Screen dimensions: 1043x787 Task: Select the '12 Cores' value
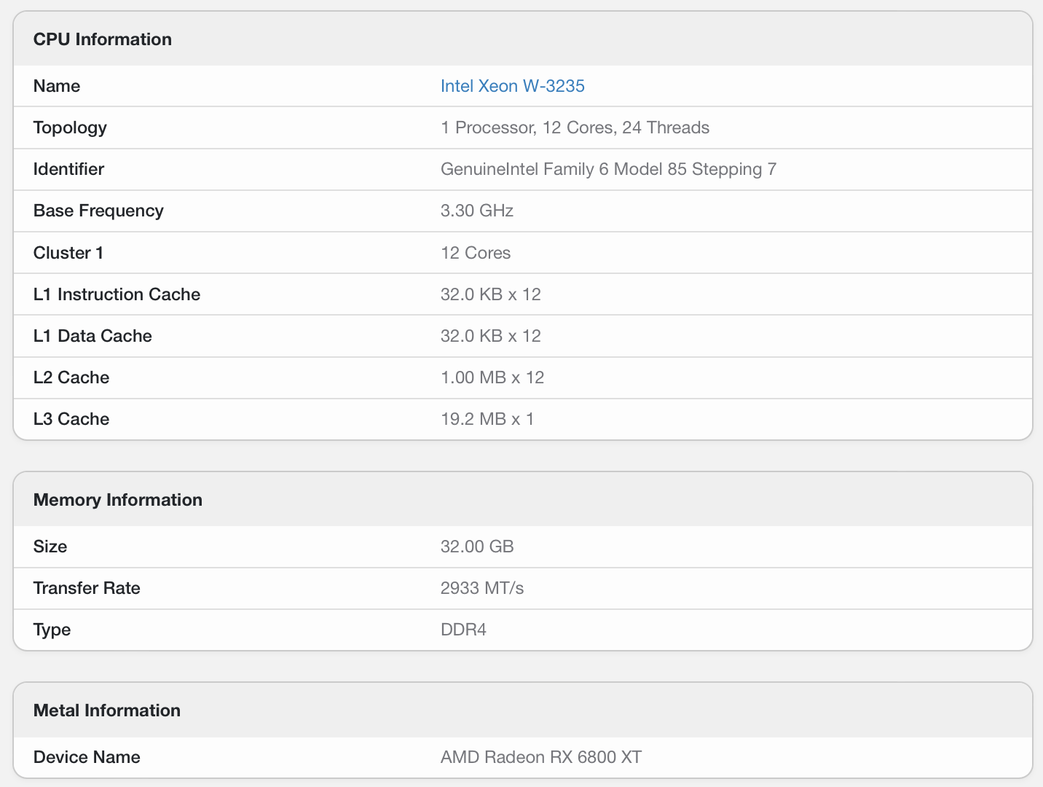(476, 253)
